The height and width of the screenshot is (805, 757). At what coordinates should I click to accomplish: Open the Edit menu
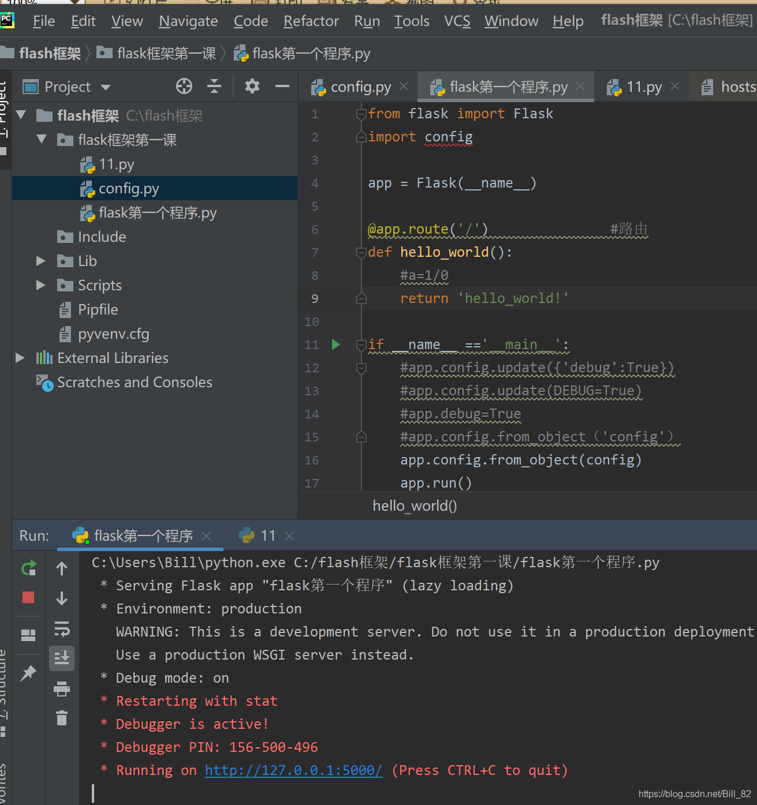83,21
